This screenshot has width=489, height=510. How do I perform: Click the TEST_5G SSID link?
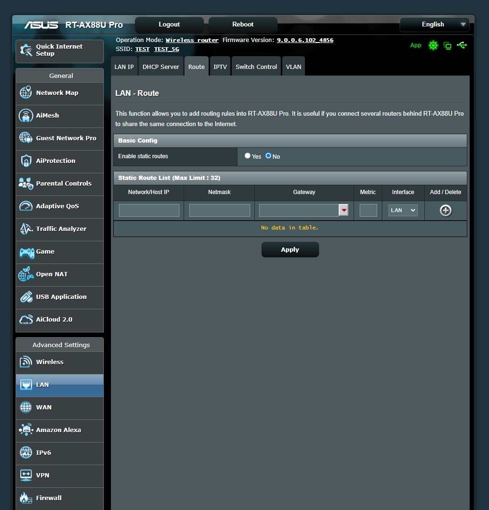pos(167,49)
